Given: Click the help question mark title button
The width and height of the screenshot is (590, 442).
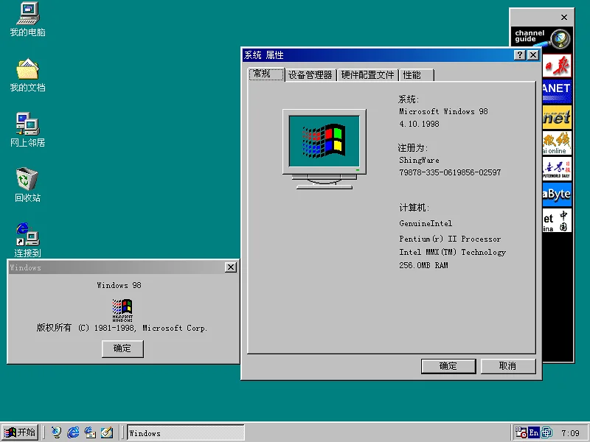Looking at the screenshot, I should tap(520, 55).
